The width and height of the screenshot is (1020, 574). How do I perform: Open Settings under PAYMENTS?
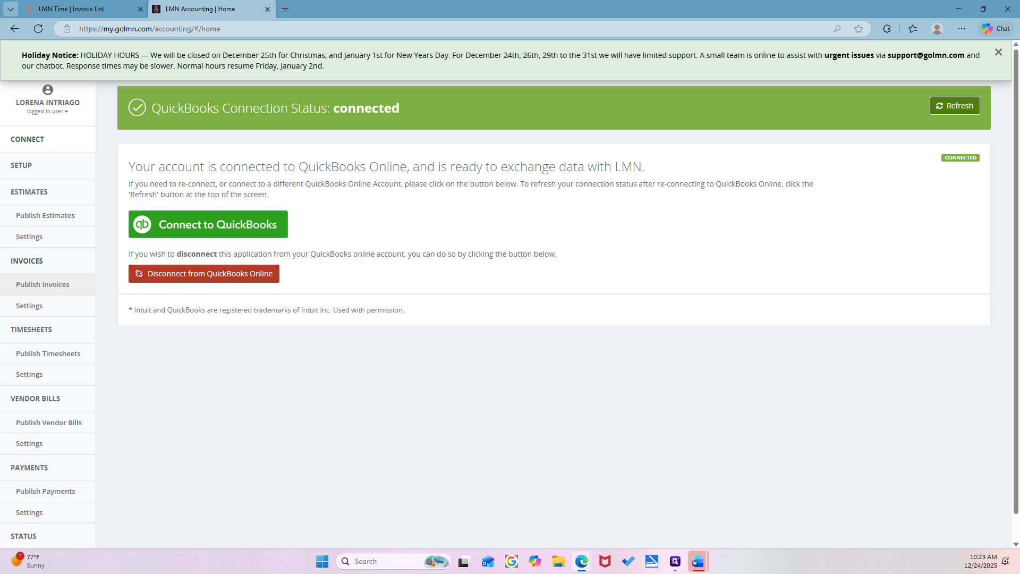click(48, 512)
